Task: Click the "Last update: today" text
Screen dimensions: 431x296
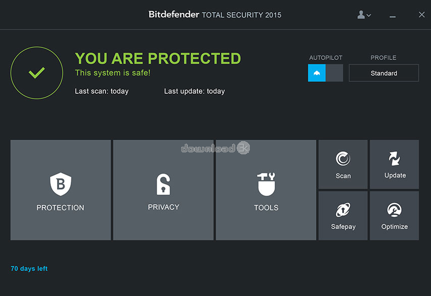Action: click(194, 91)
